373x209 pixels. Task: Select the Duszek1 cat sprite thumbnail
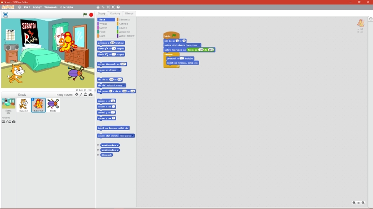point(24,105)
